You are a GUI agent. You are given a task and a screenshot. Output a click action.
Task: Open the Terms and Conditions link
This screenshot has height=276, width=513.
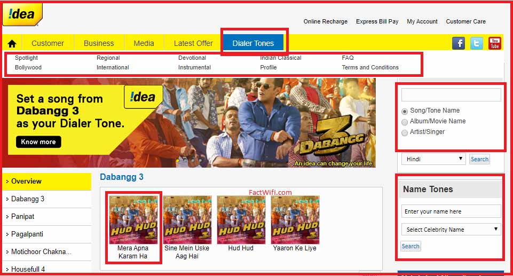(370, 67)
